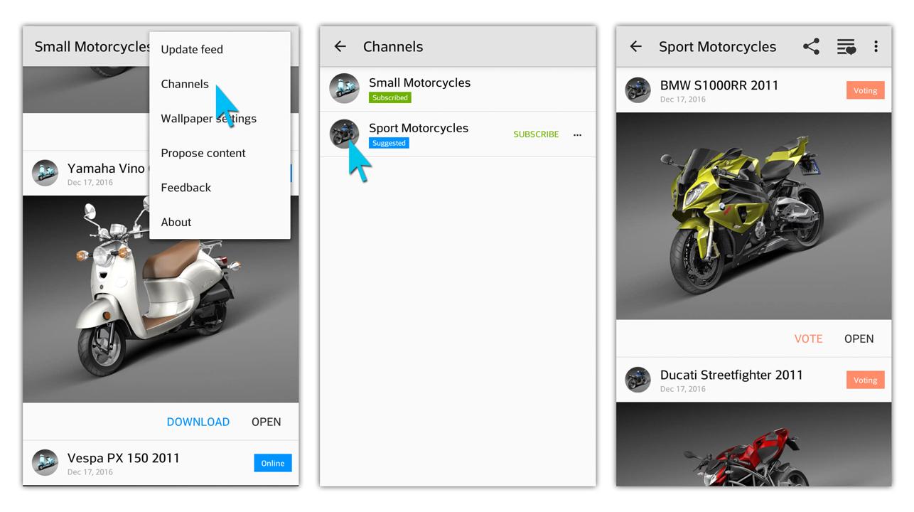Image resolution: width=914 pixels, height=512 pixels.
Task: Open the red Ducati Streetfighter image
Action: coord(753,444)
